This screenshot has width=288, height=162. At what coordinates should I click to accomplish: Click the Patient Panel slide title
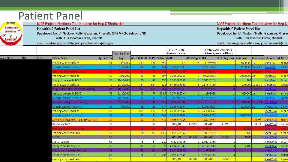pos(50,16)
